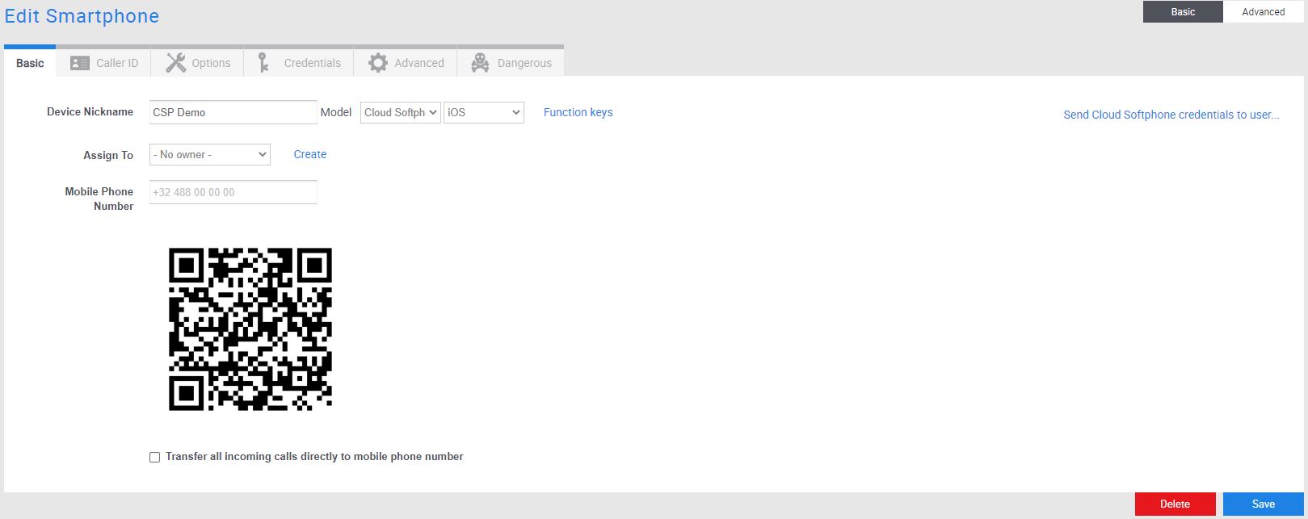1308x519 pixels.
Task: Enable transfer all incoming calls to mobile
Action: tap(155, 458)
